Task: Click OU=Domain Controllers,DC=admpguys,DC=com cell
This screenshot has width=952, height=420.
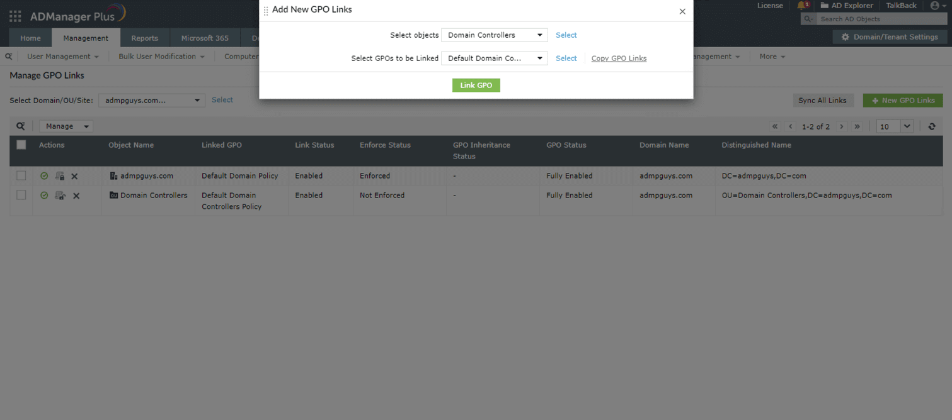Action: (806, 196)
